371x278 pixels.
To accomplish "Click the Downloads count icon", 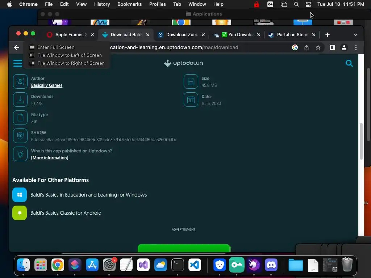I will pyautogui.click(x=20, y=100).
